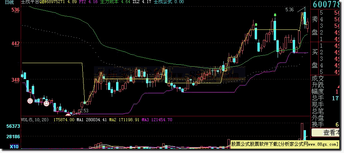This screenshot has height=153, width=344.
Task: Click the 现手 row label
Action: pyautogui.click(x=318, y=105)
